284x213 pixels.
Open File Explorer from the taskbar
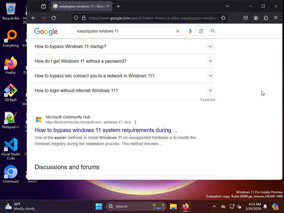point(173,206)
